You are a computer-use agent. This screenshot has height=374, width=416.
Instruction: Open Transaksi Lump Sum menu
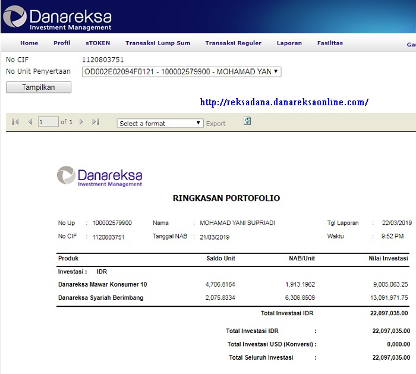tap(157, 43)
